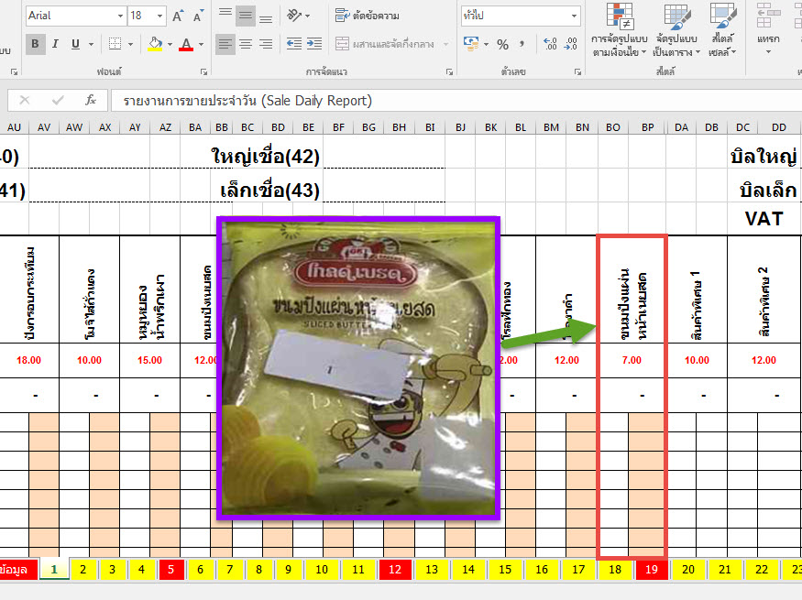Click the insert function fx icon
Viewport: 802px width, 600px height.
tap(90, 100)
